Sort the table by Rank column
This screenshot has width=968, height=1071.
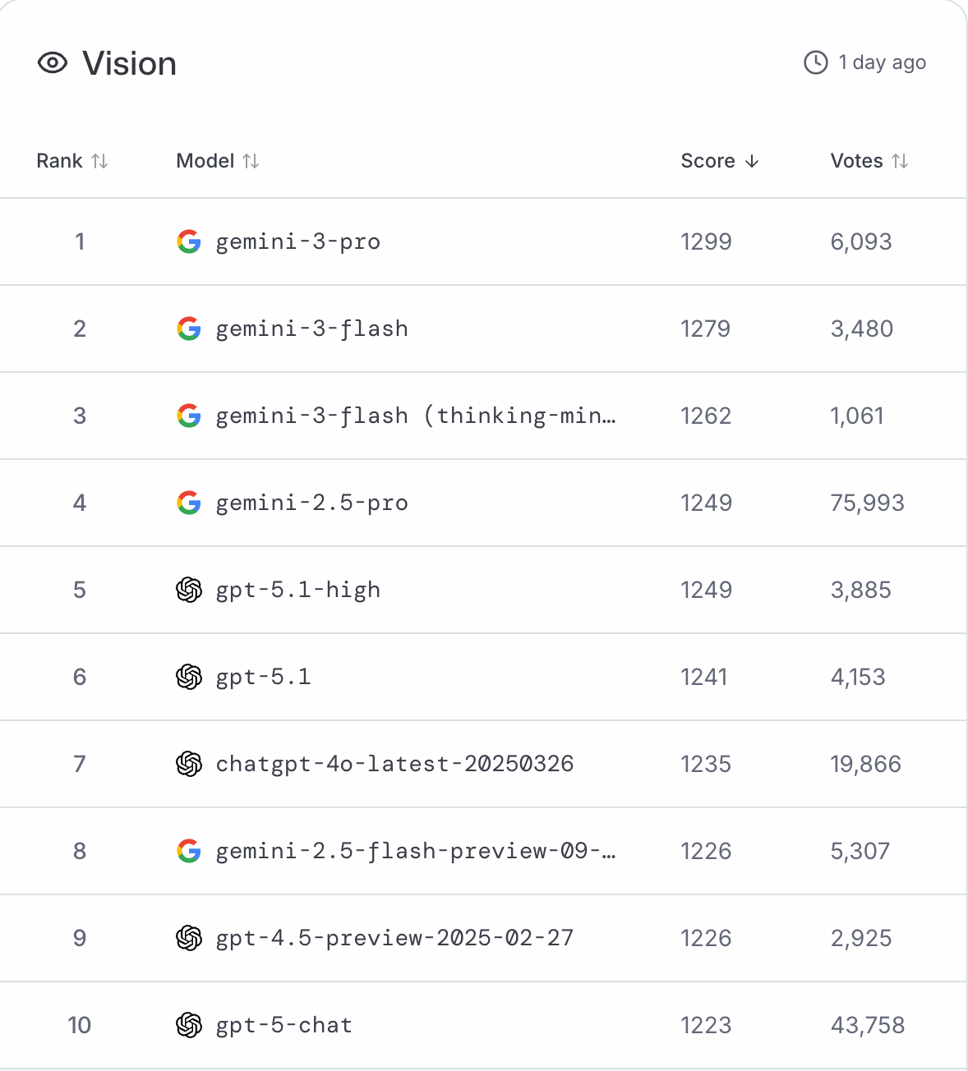pos(99,161)
